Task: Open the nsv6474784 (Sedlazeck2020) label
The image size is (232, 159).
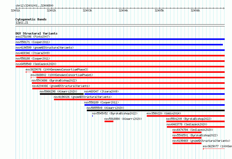Action: tap(193, 130)
